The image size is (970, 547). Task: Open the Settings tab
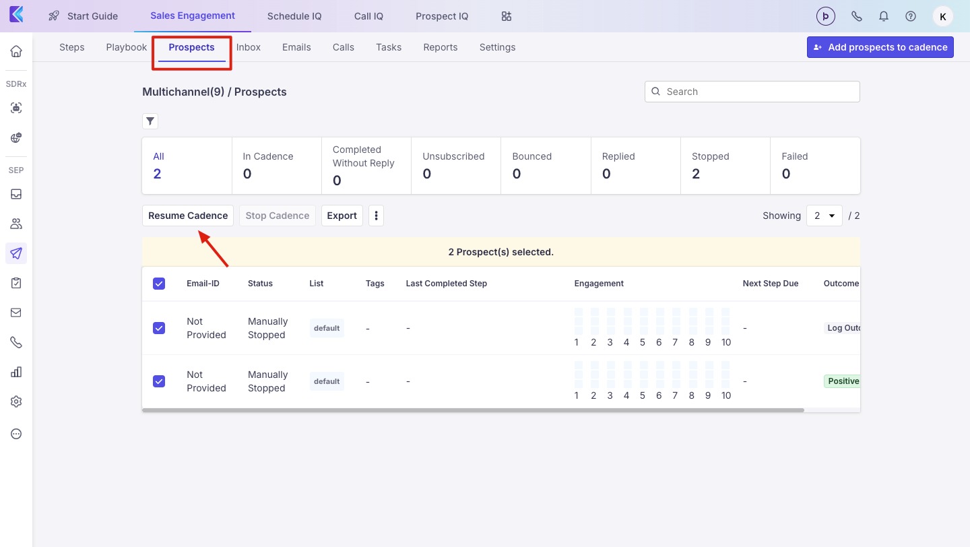[498, 47]
